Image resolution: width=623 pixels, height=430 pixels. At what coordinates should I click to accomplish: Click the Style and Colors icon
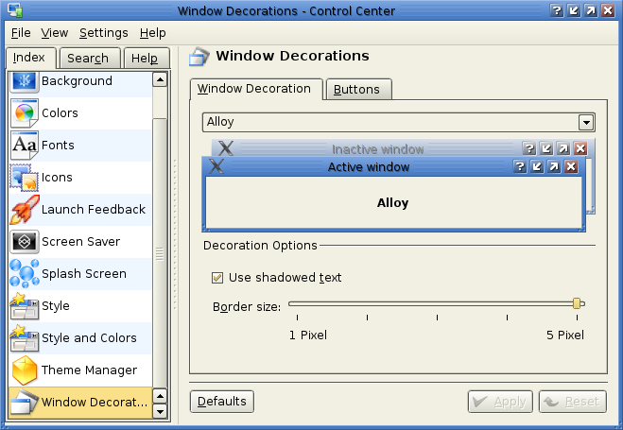click(x=25, y=338)
